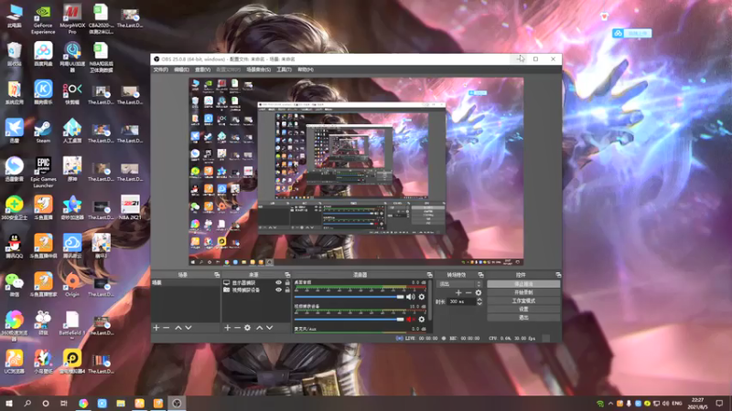Open the Steam desktop shortcut
Screen dimensions: 732x411
coord(43,132)
